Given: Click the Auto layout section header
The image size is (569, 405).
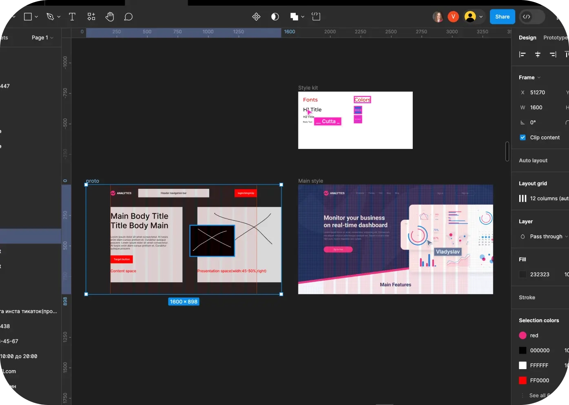Looking at the screenshot, I should (x=533, y=161).
